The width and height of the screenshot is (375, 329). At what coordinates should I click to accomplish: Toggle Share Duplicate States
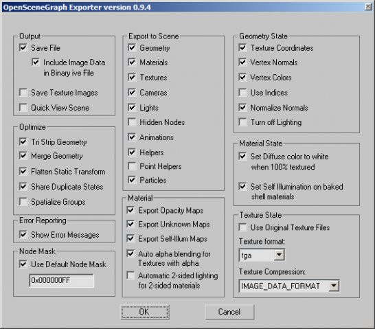pyautogui.click(x=23, y=186)
